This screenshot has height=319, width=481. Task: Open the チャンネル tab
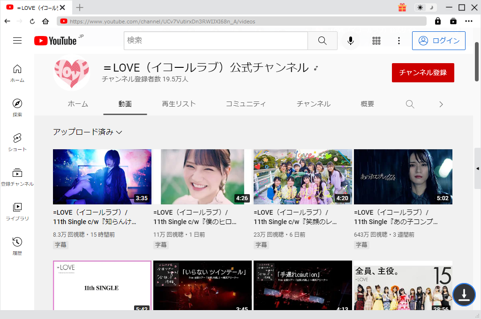314,104
